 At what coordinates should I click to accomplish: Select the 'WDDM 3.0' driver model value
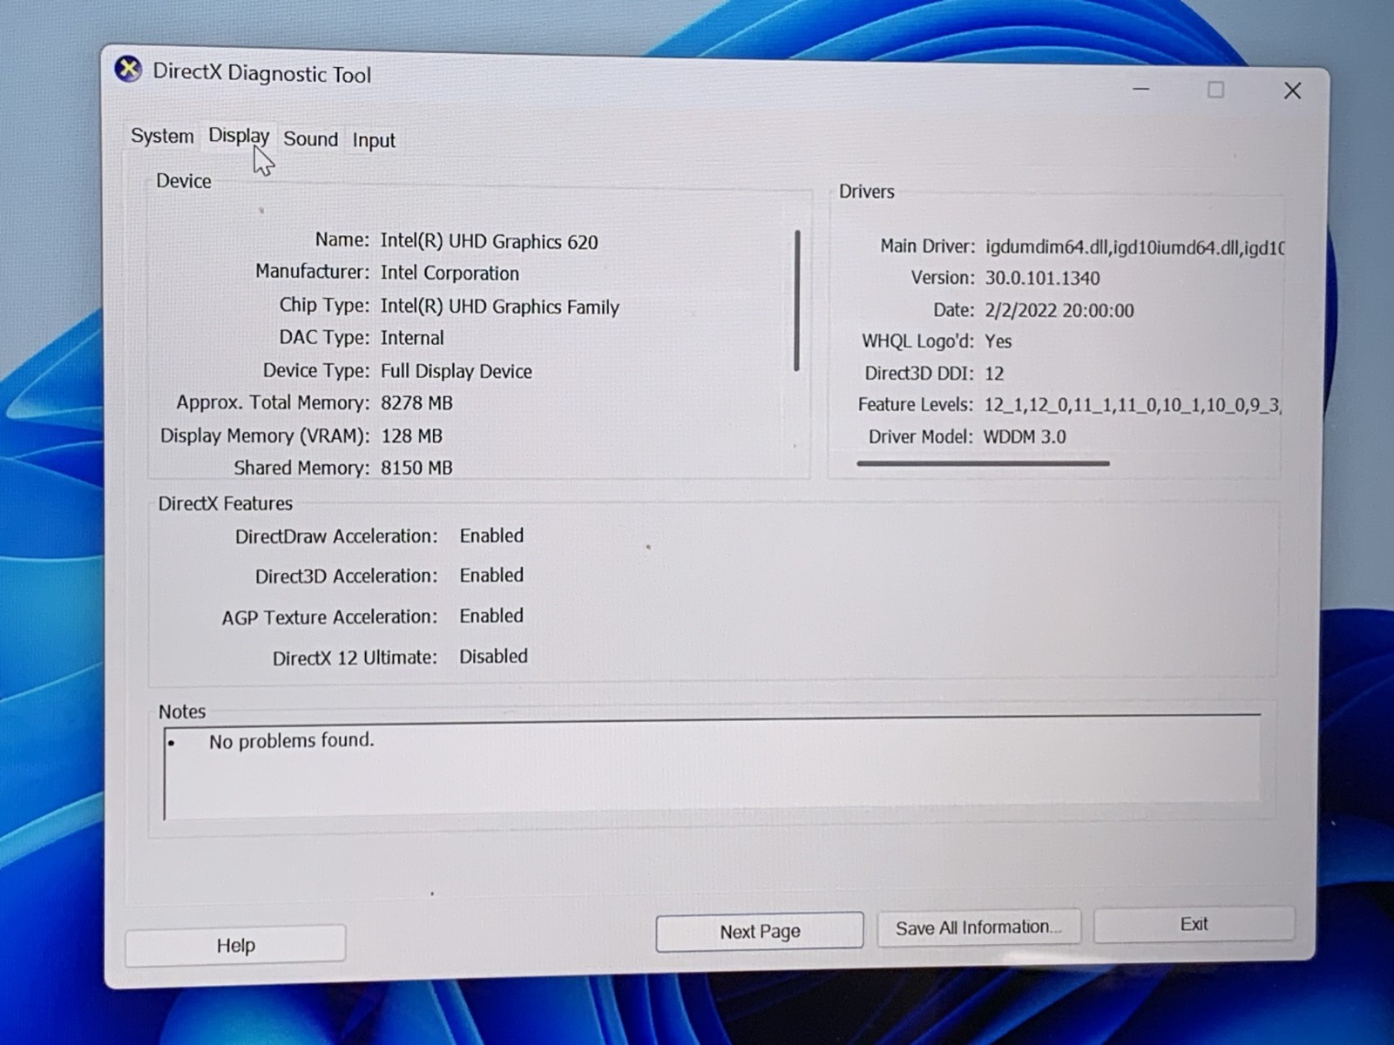[1025, 436]
